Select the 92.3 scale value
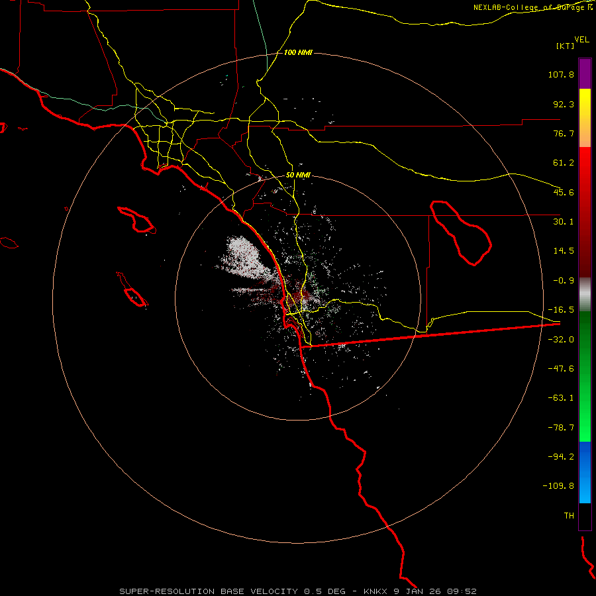596x596 pixels. click(564, 104)
